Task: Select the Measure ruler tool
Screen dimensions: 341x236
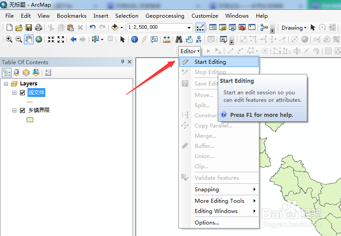Action: [167, 39]
